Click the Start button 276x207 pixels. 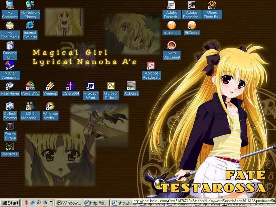coord(10,203)
